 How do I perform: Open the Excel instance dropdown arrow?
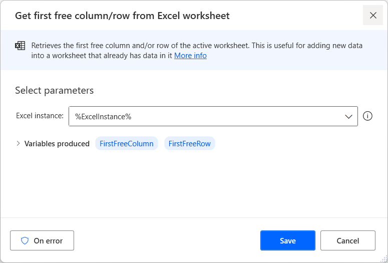[348, 116]
